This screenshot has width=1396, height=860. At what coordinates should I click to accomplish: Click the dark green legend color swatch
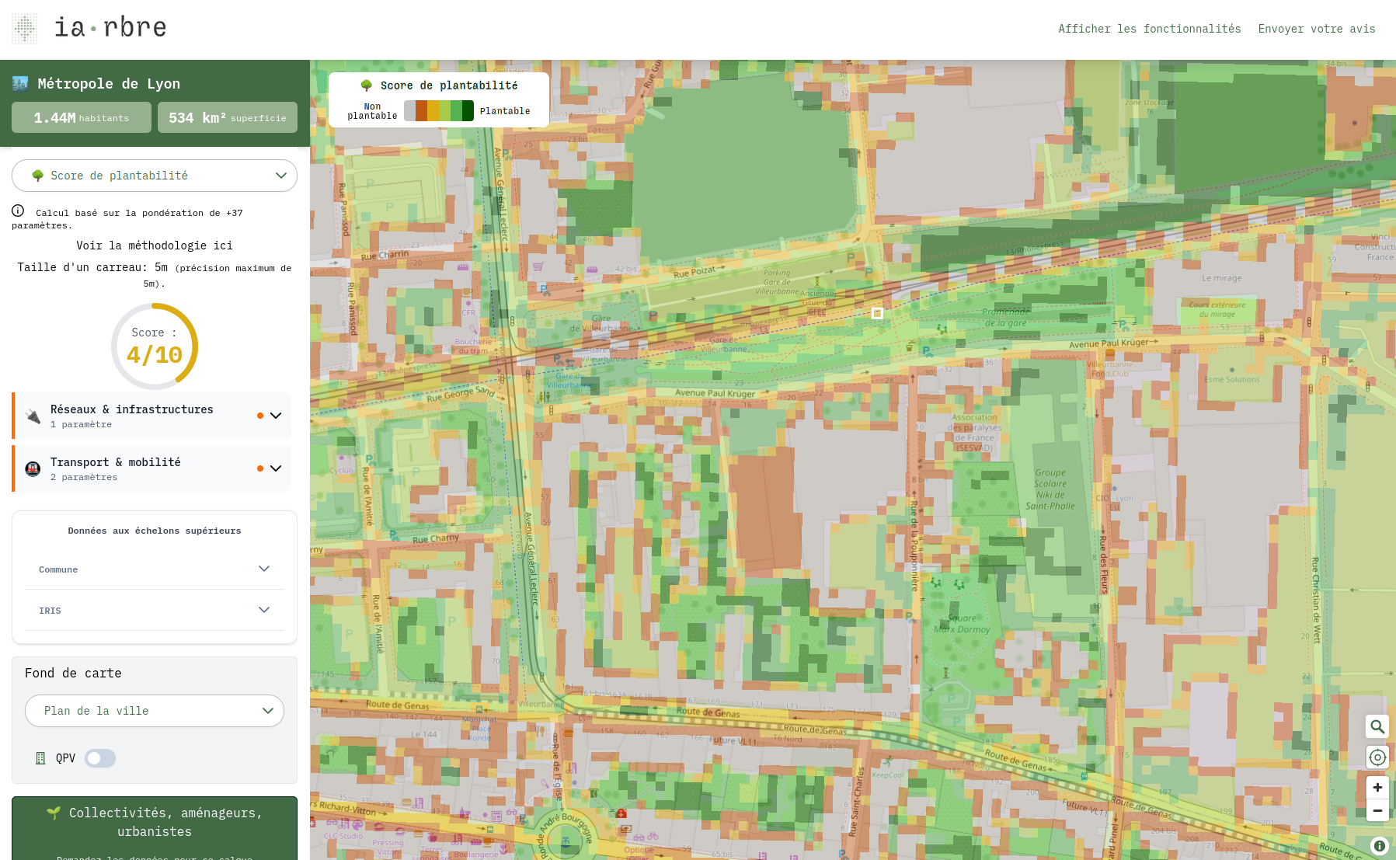tap(468, 111)
